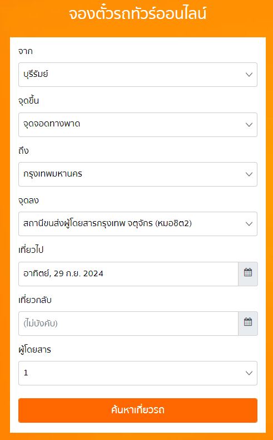Open the บุรีรัมย์ origin province dropdown
The image size is (273, 440).
pyautogui.click(x=138, y=75)
